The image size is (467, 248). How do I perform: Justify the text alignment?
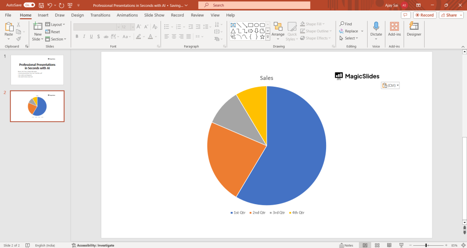(x=188, y=37)
